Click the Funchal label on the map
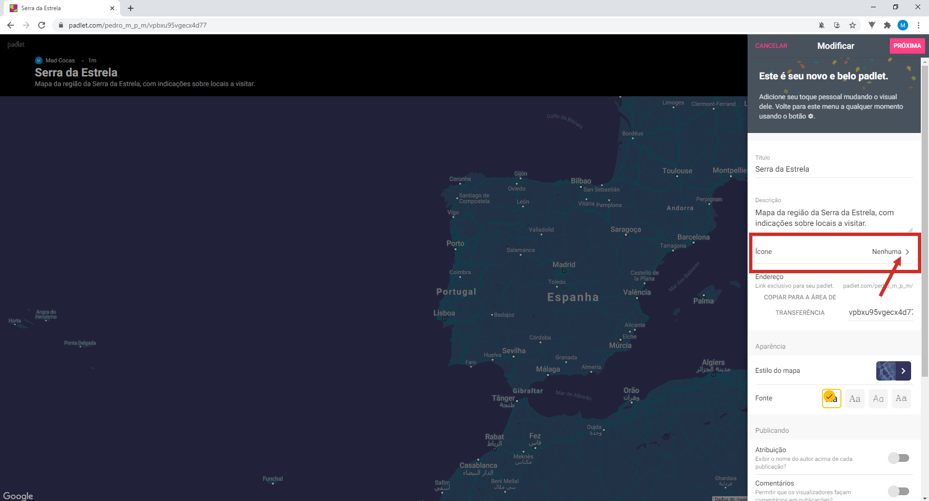 (x=273, y=479)
